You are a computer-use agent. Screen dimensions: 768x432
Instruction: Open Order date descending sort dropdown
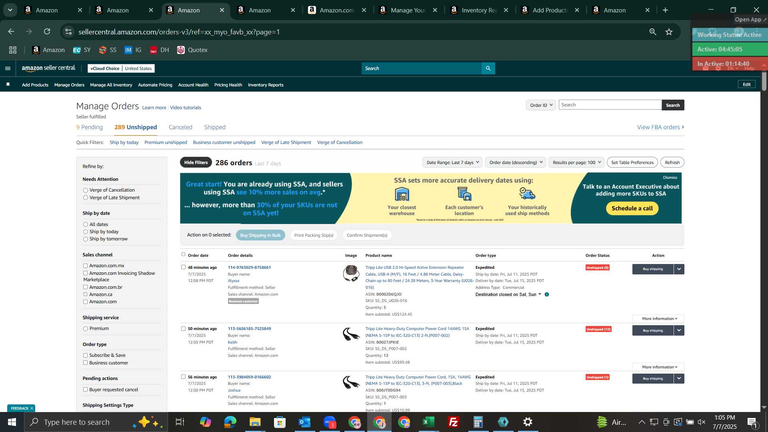516,162
